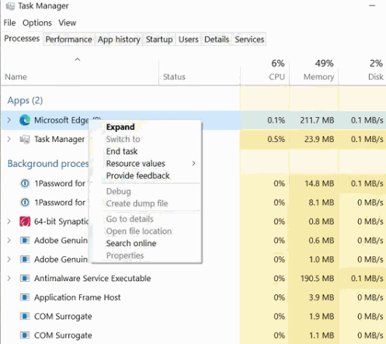Select the Processes tab
386x344 pixels.
[x=22, y=39]
